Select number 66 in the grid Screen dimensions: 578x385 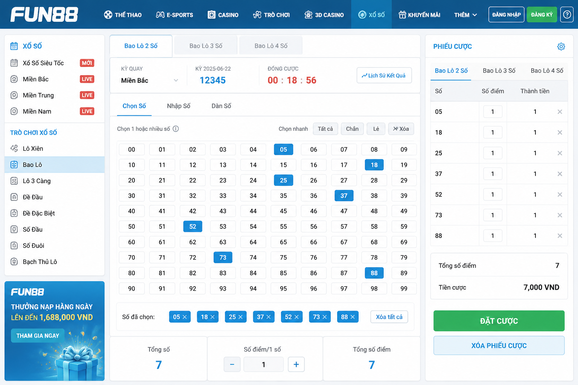313,242
